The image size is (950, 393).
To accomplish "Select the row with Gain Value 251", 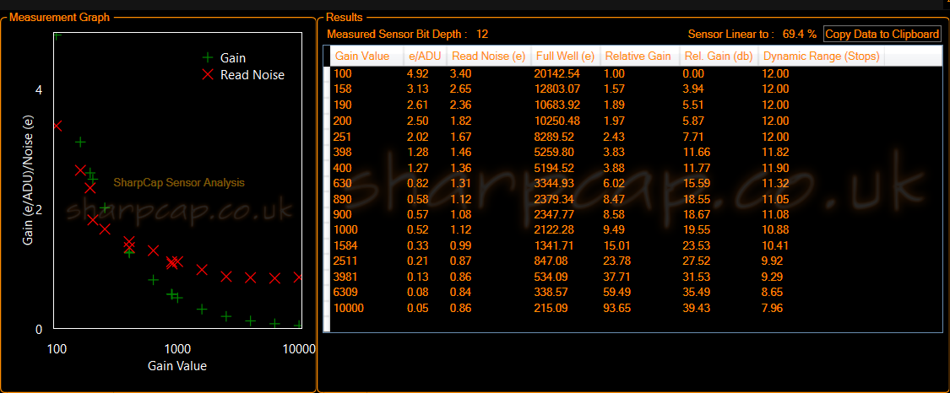I will 636,136.
